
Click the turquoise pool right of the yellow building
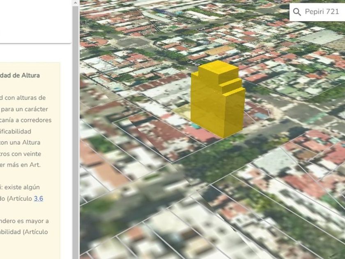260,116
